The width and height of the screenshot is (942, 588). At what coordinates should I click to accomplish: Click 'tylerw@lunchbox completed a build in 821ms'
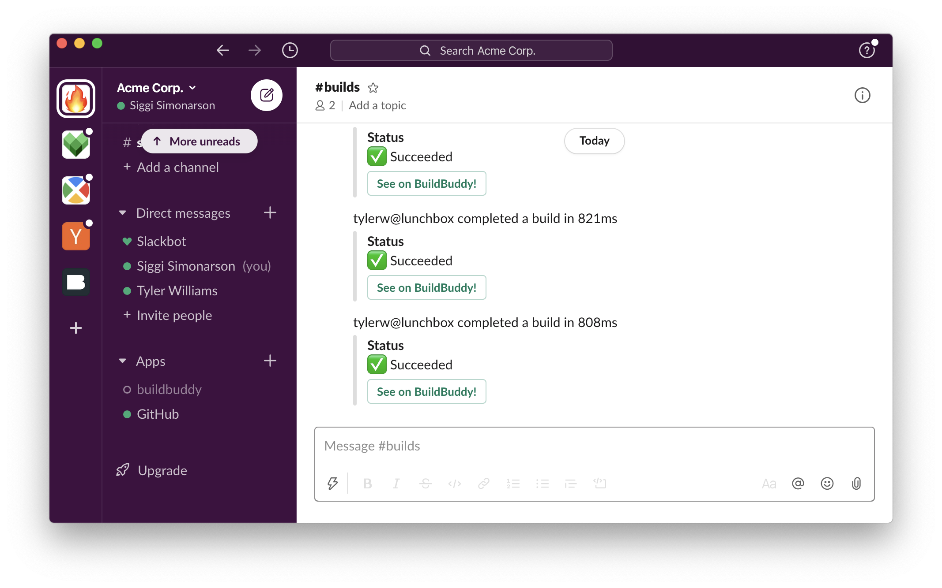pyautogui.click(x=485, y=219)
